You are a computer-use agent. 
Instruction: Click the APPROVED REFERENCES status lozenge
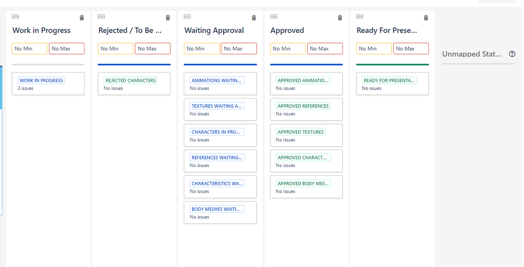point(303,106)
